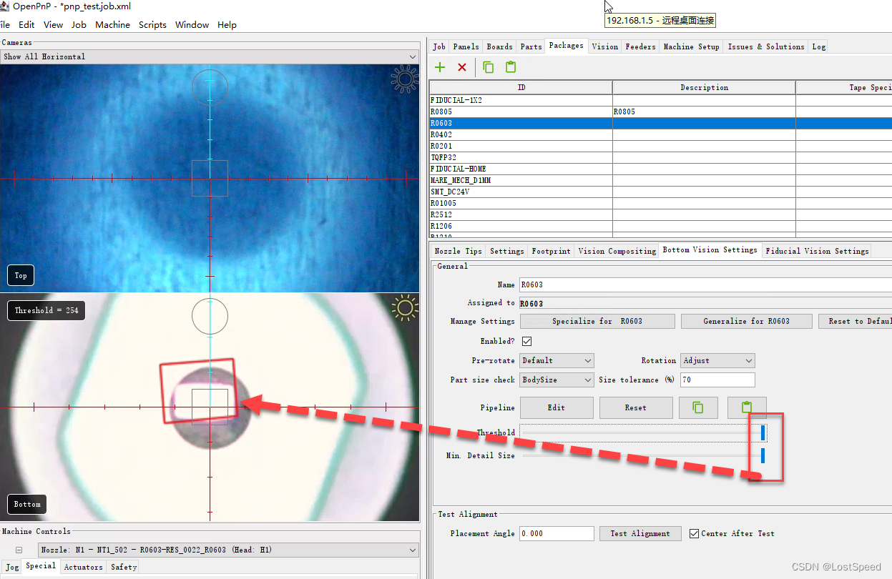Open the package Settings sub-tab
The height and width of the screenshot is (579, 892).
(x=507, y=251)
